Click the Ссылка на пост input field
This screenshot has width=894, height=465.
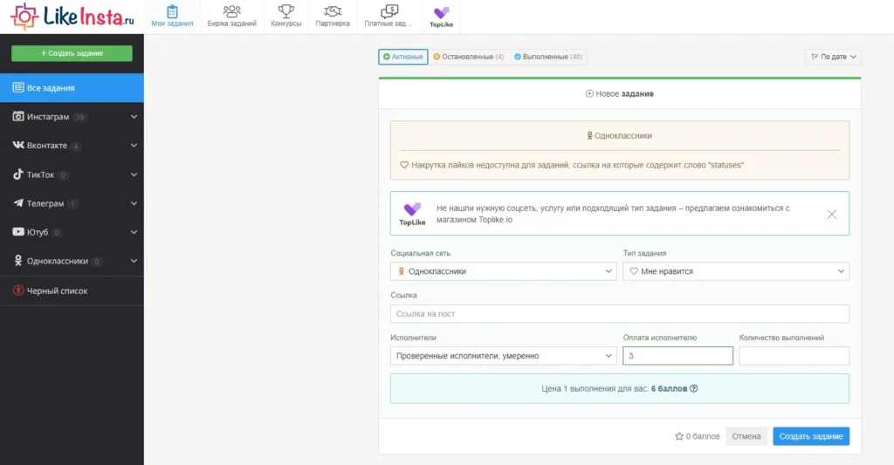(620, 314)
